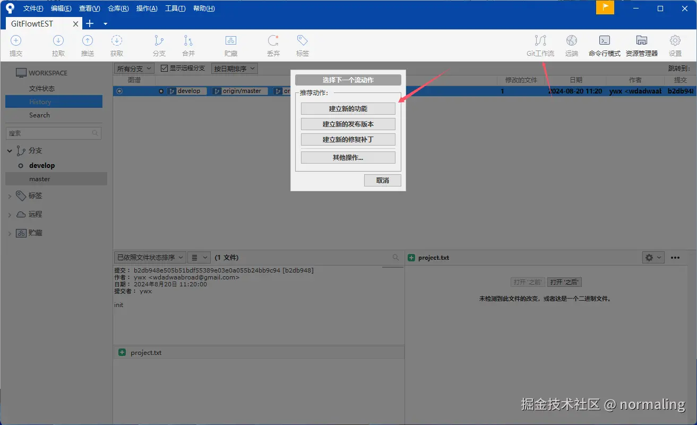Screen dimensions: 697x425
Task: Open 命令行模式 terminal toolbar icon
Action: pyautogui.click(x=604, y=41)
